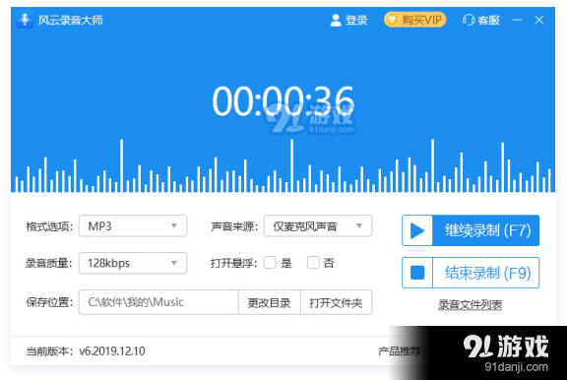Open login via the user icon
Screen dimensions: 567x380
coord(336,20)
